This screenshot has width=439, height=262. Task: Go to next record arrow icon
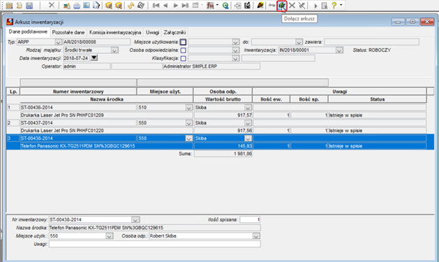point(176,6)
